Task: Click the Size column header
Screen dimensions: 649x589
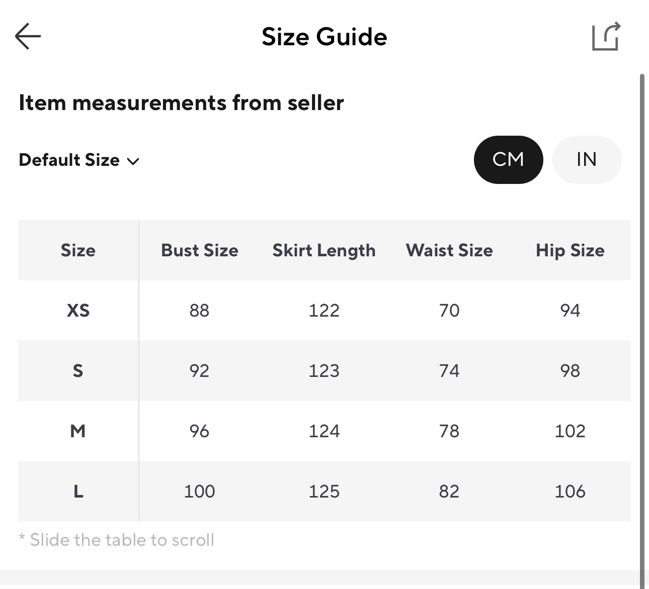Action: coord(78,250)
